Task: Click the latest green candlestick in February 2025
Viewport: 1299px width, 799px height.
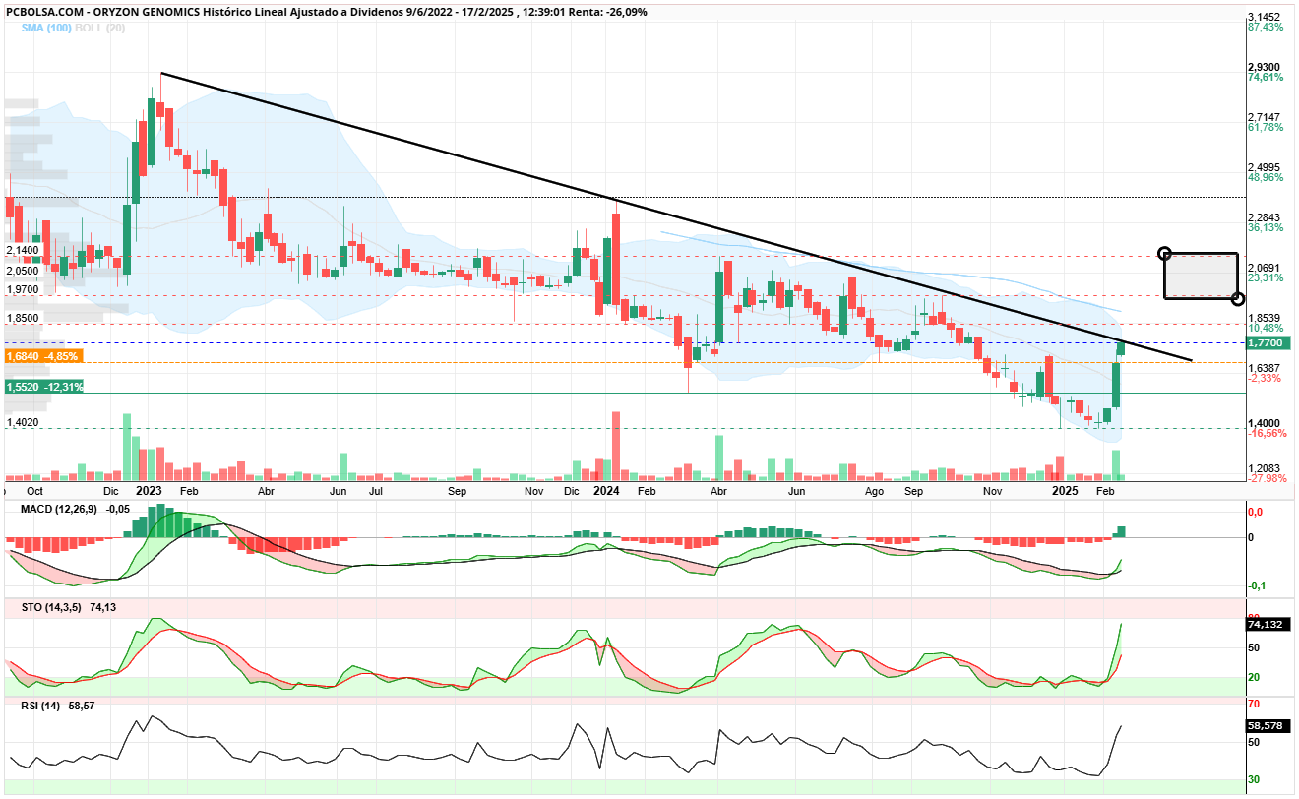Action: point(1120,348)
